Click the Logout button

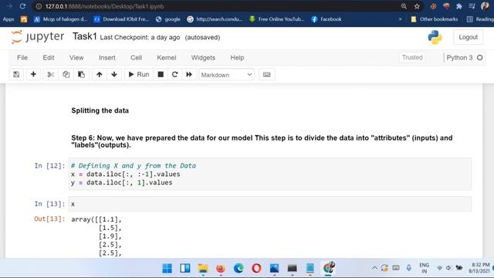pyautogui.click(x=469, y=37)
